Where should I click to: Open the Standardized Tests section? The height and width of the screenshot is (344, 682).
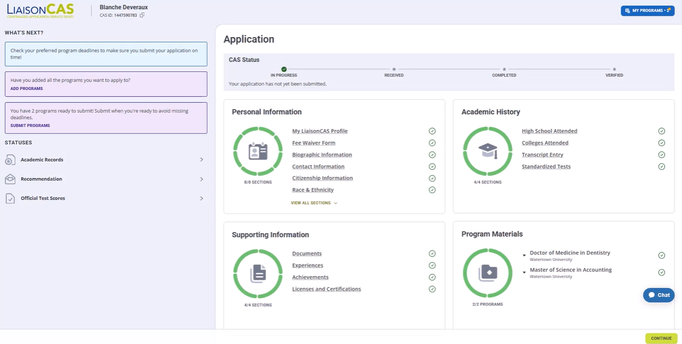[x=546, y=166]
